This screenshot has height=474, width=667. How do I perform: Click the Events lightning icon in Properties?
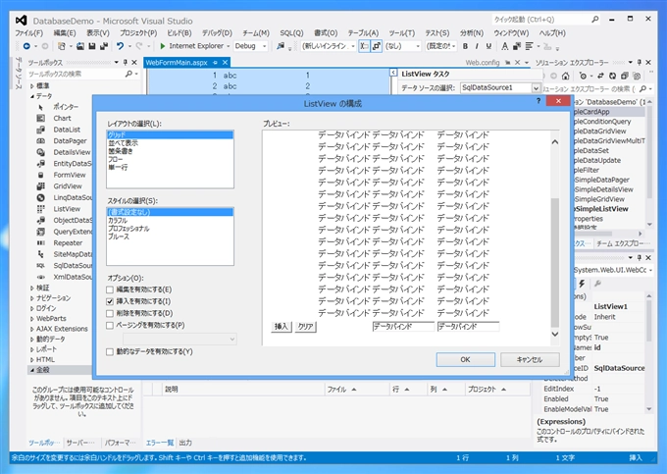[x=582, y=284]
